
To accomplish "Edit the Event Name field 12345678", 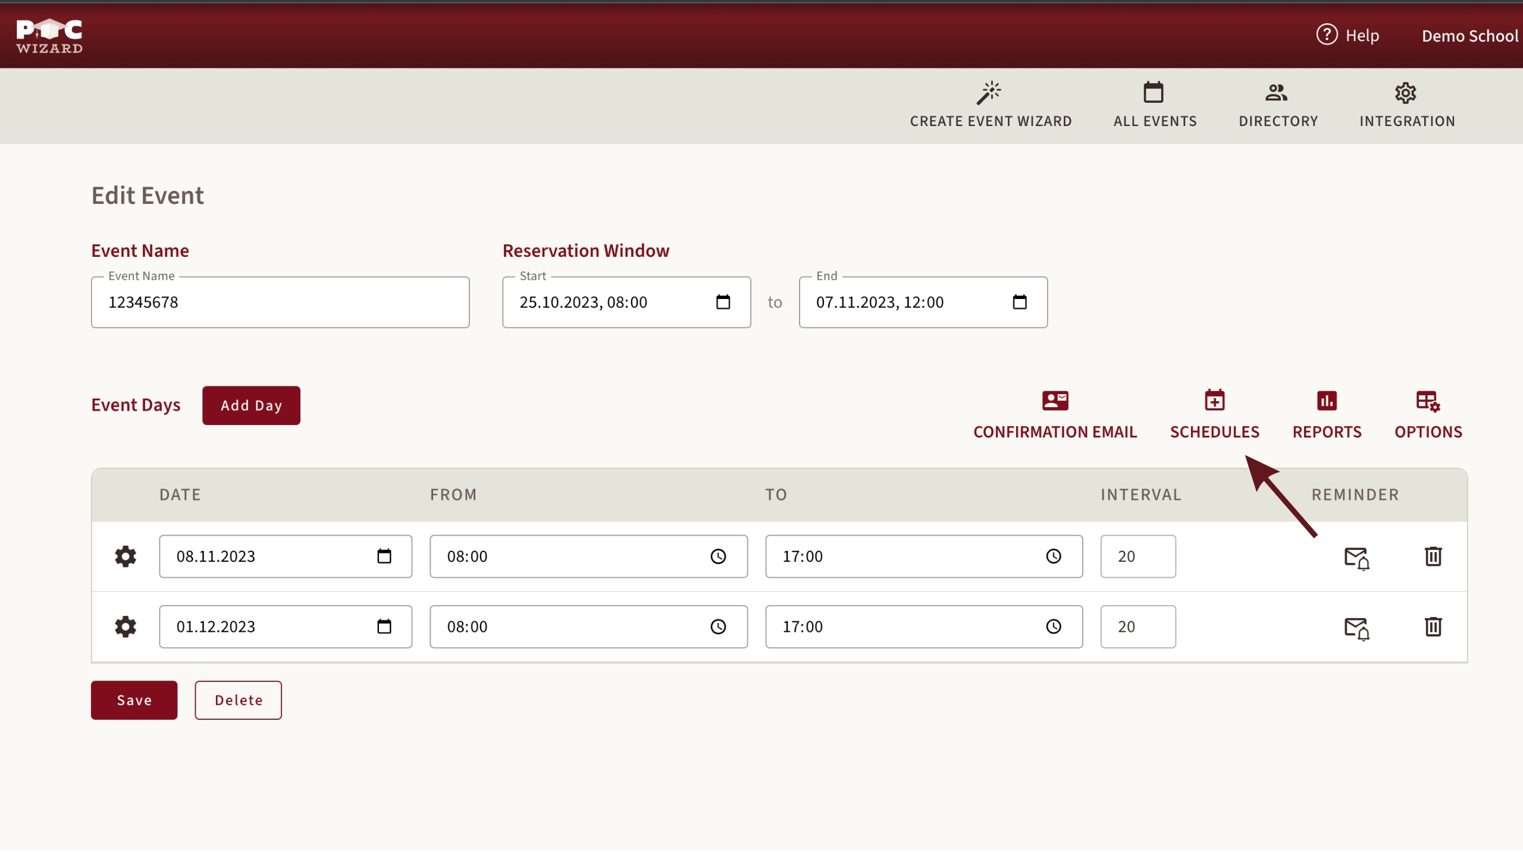I will (x=280, y=302).
